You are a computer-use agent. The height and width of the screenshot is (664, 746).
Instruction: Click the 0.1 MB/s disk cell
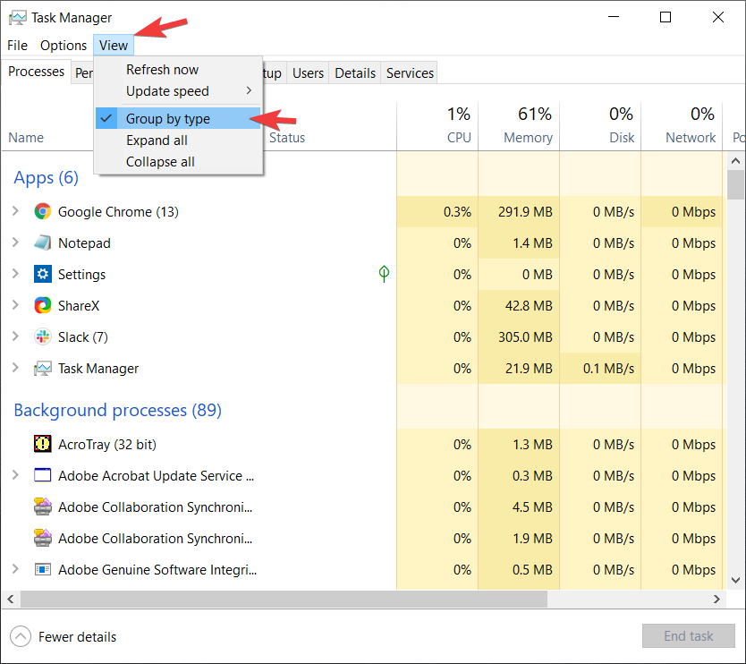(x=600, y=369)
